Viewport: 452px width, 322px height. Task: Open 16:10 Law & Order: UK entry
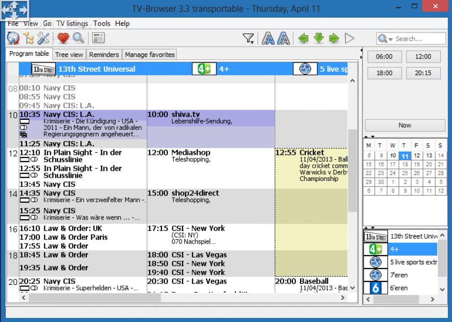pyautogui.click(x=83, y=229)
